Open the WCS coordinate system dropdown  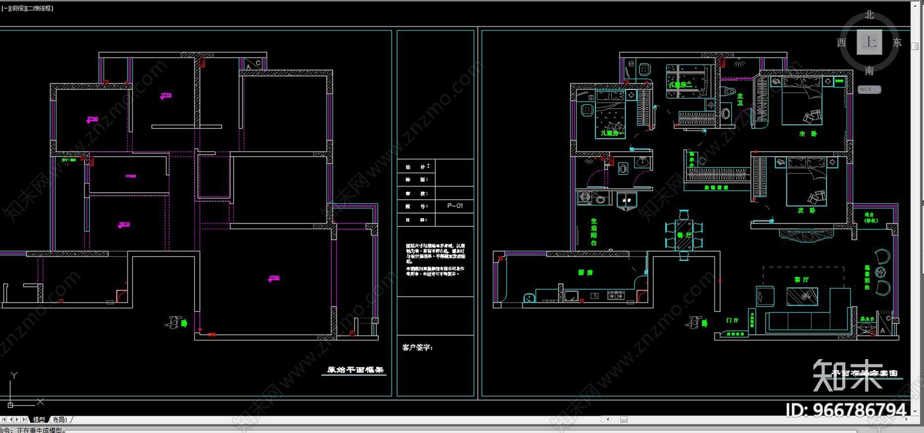tap(869, 89)
